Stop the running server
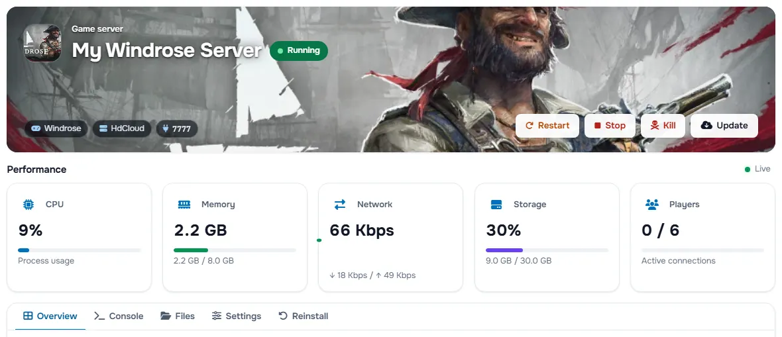 pyautogui.click(x=610, y=126)
